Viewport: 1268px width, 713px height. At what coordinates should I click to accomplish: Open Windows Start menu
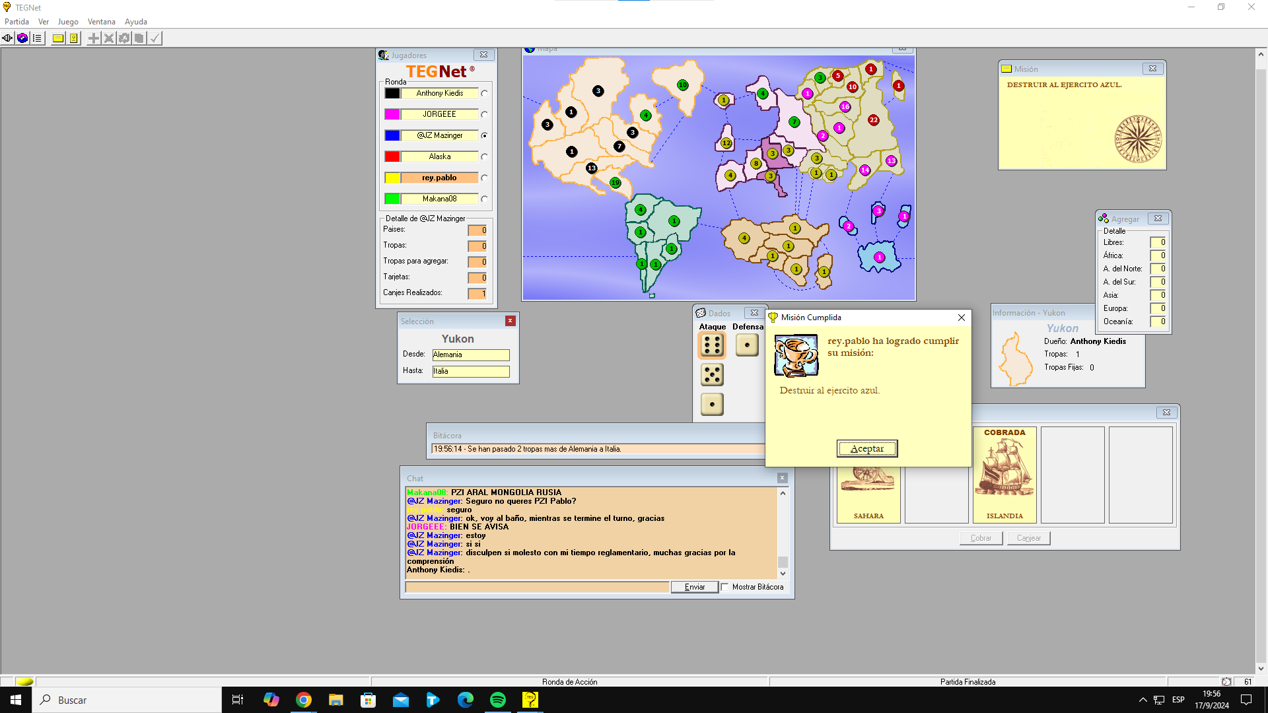pyautogui.click(x=16, y=700)
